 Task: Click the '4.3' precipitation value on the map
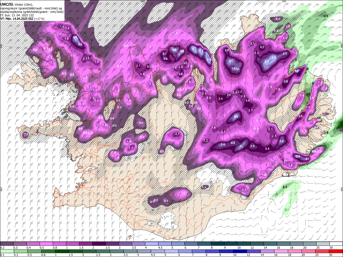tap(236, 117)
